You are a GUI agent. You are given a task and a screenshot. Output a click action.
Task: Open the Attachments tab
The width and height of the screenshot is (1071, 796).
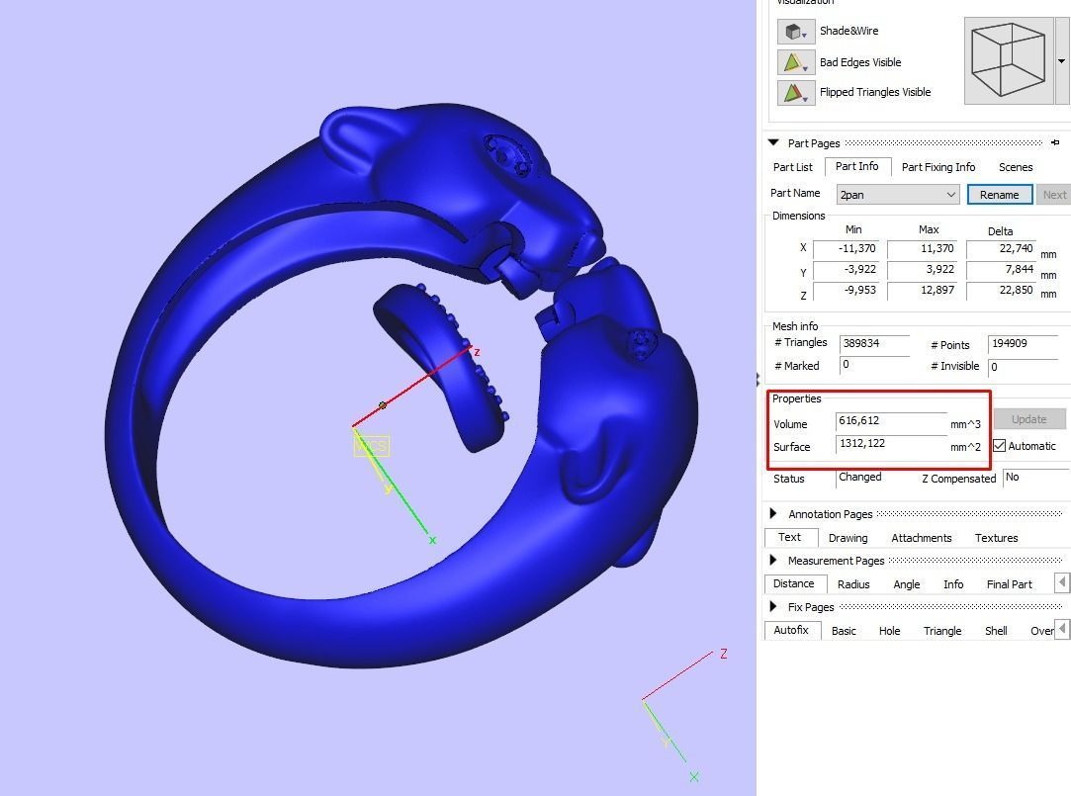[921, 538]
